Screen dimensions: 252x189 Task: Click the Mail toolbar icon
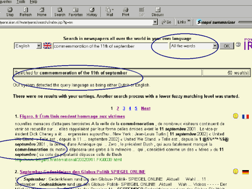click(x=110, y=12)
